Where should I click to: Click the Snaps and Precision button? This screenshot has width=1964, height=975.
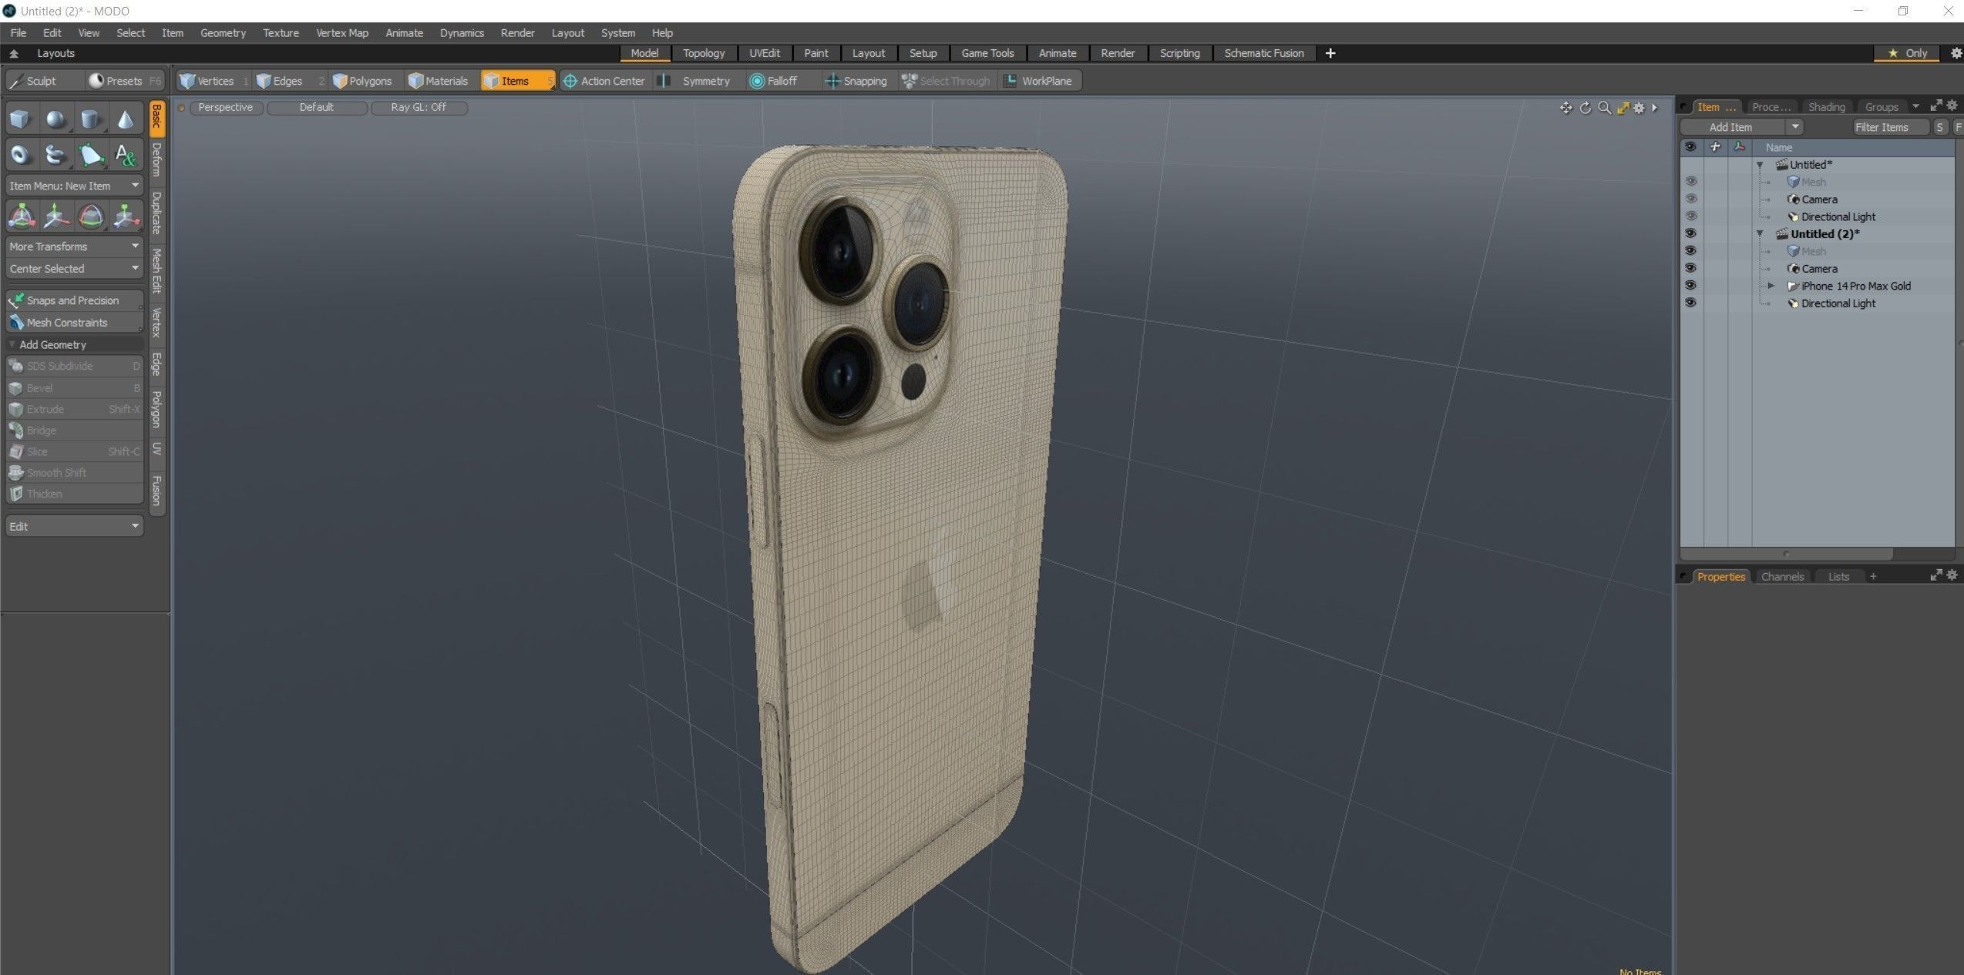pos(74,300)
